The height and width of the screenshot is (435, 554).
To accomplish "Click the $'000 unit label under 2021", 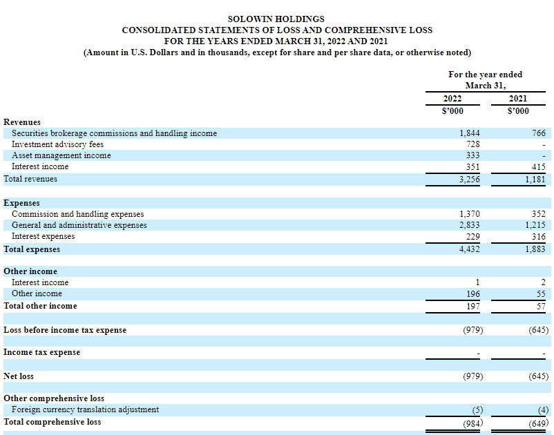I will click(518, 111).
